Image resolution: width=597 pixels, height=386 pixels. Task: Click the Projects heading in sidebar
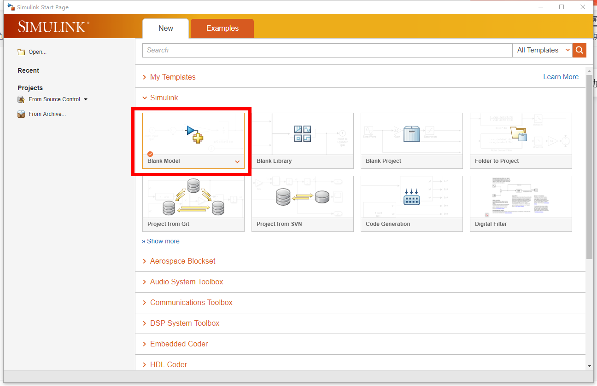click(x=30, y=88)
